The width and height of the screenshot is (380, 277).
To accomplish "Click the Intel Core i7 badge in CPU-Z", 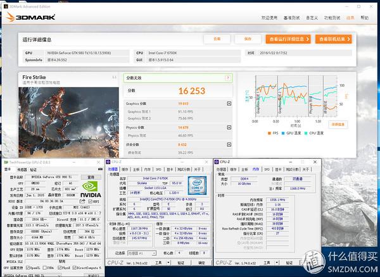I will (x=197, y=185).
